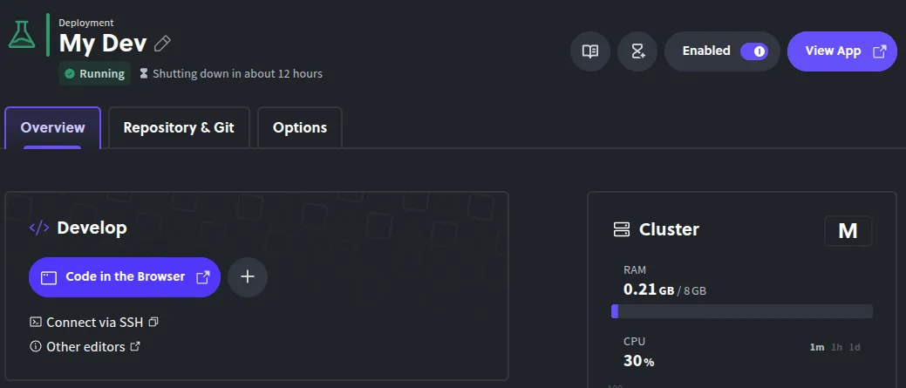Toggle the Enabled deployment switch
The image size is (906, 388).
click(753, 51)
